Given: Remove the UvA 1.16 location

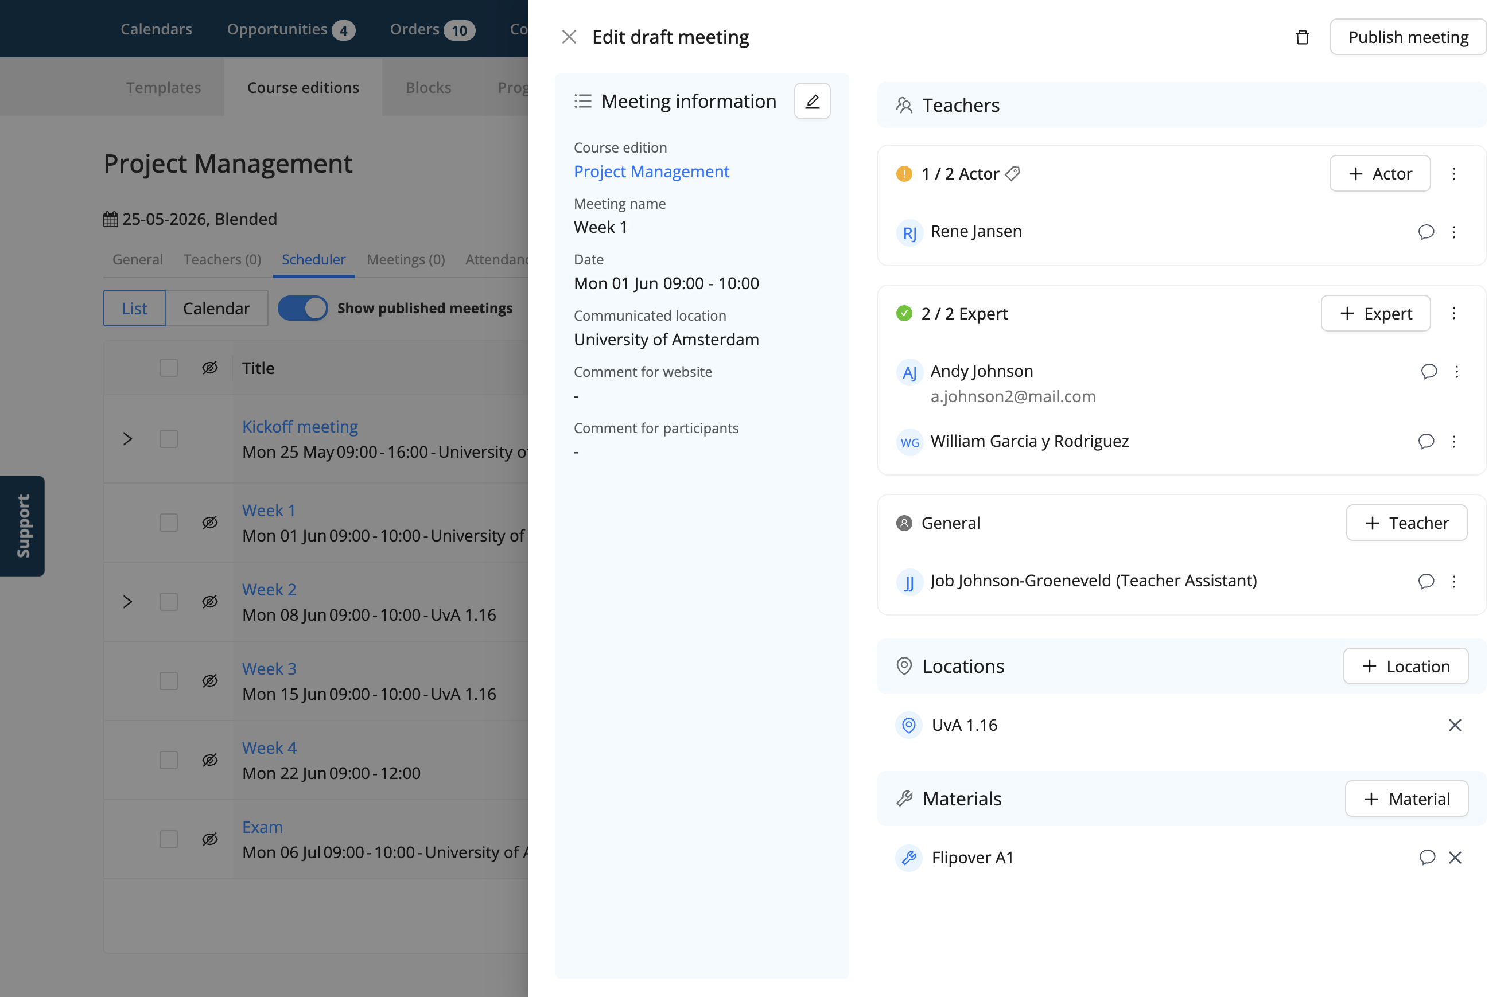Looking at the screenshot, I should (1454, 725).
